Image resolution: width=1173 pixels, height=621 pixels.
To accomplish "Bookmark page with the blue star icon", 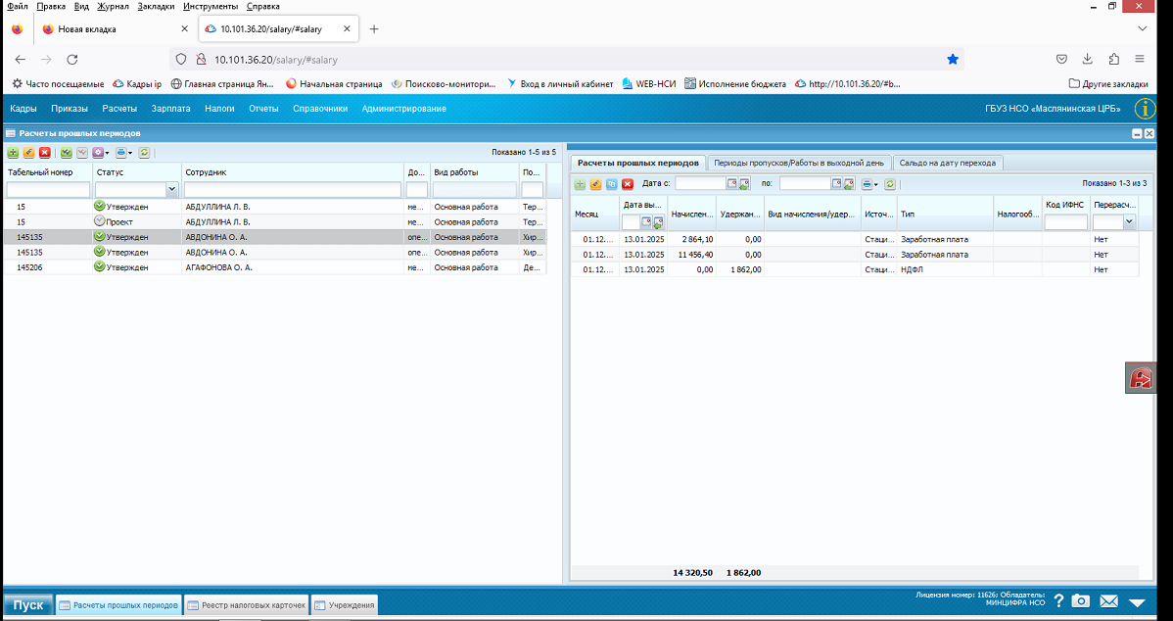I will (953, 59).
